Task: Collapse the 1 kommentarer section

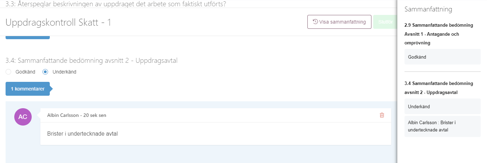Action: (x=28, y=89)
